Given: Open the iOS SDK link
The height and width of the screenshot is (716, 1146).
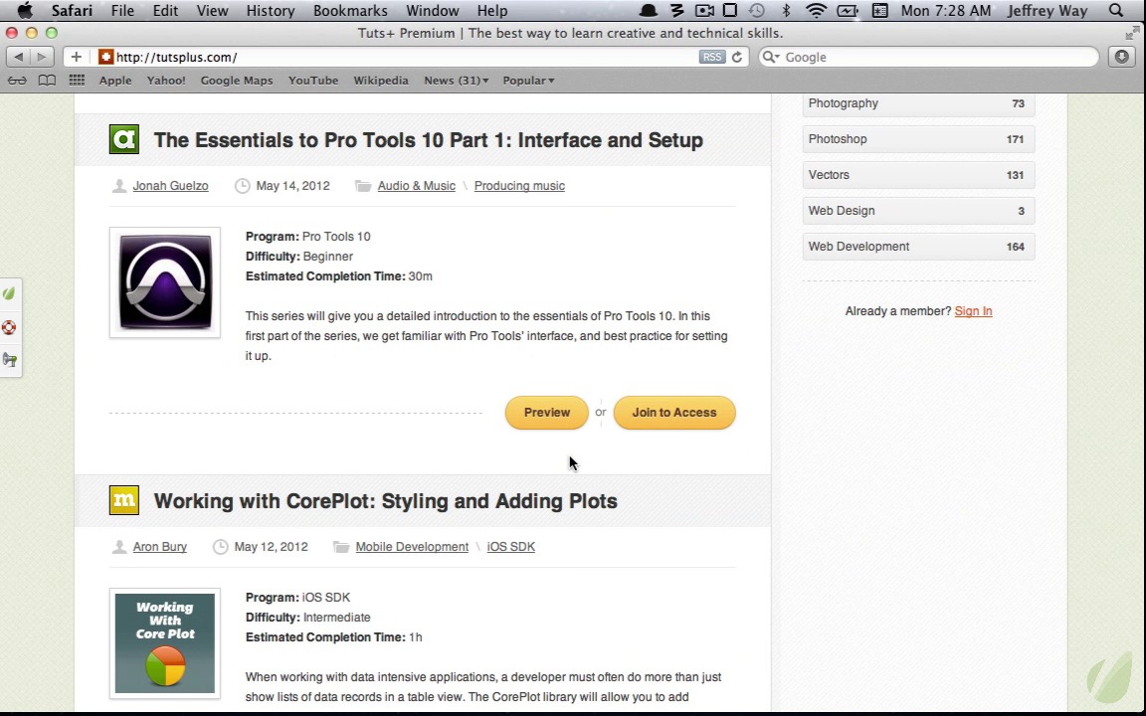Looking at the screenshot, I should coord(511,547).
